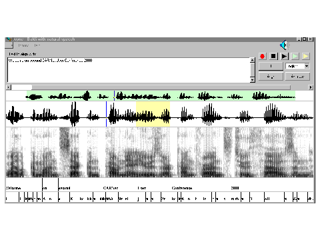Maximize the window
The height and width of the screenshot is (240, 320).
305,39
